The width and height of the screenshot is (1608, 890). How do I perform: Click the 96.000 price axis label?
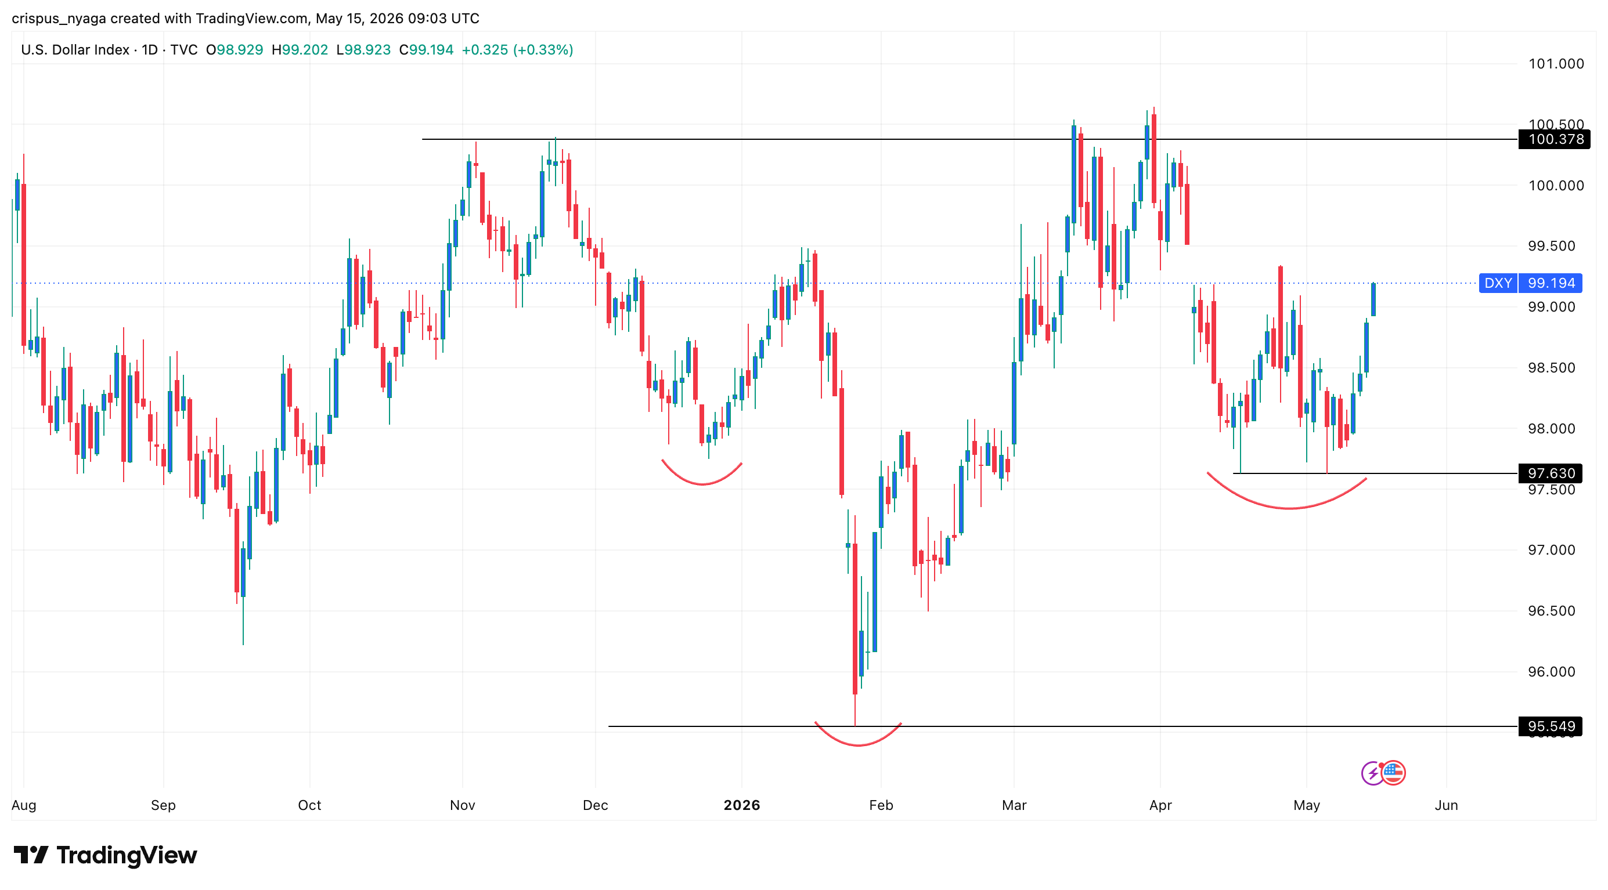1551,672
